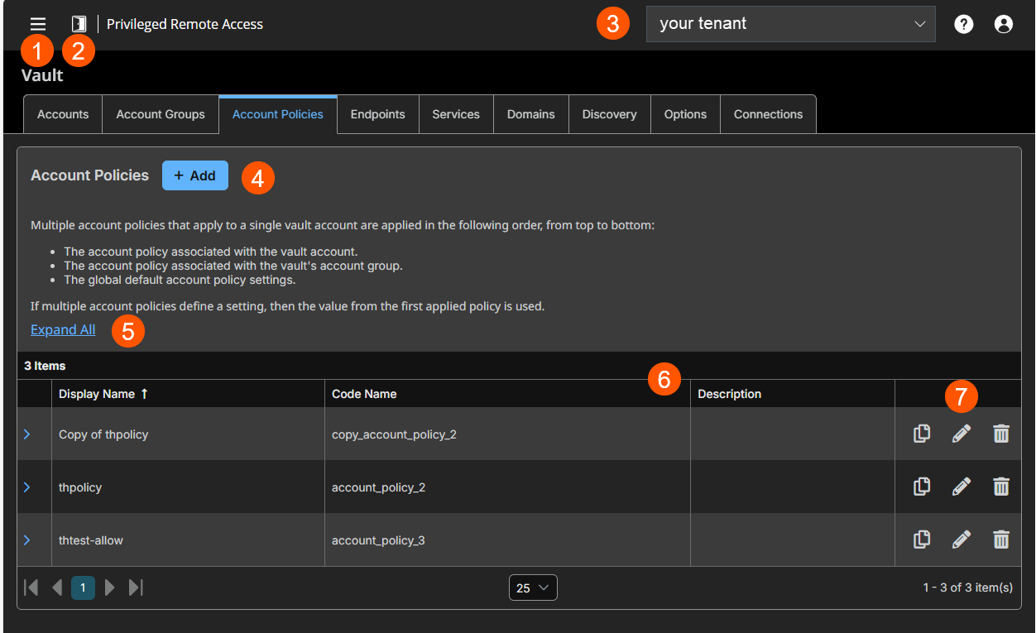Delete thtest-allow with the trash icon
Image resolution: width=1036 pixels, height=633 pixels.
(1000, 539)
